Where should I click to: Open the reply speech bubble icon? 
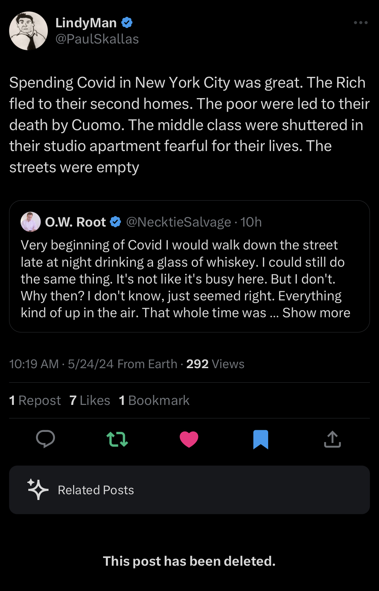point(45,439)
